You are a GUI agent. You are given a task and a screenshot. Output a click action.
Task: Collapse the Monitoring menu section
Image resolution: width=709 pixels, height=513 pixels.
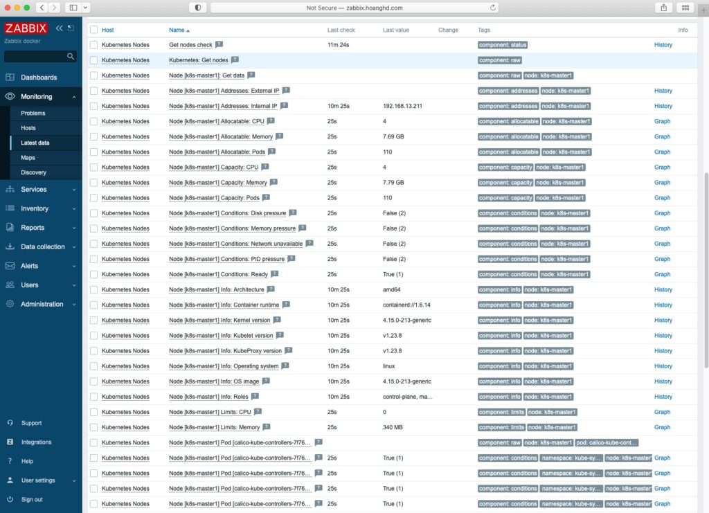[x=74, y=97]
